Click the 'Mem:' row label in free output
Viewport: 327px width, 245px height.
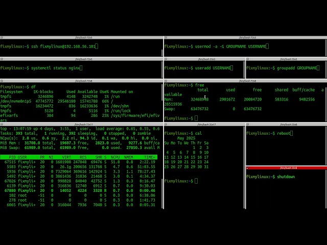tap(169, 100)
